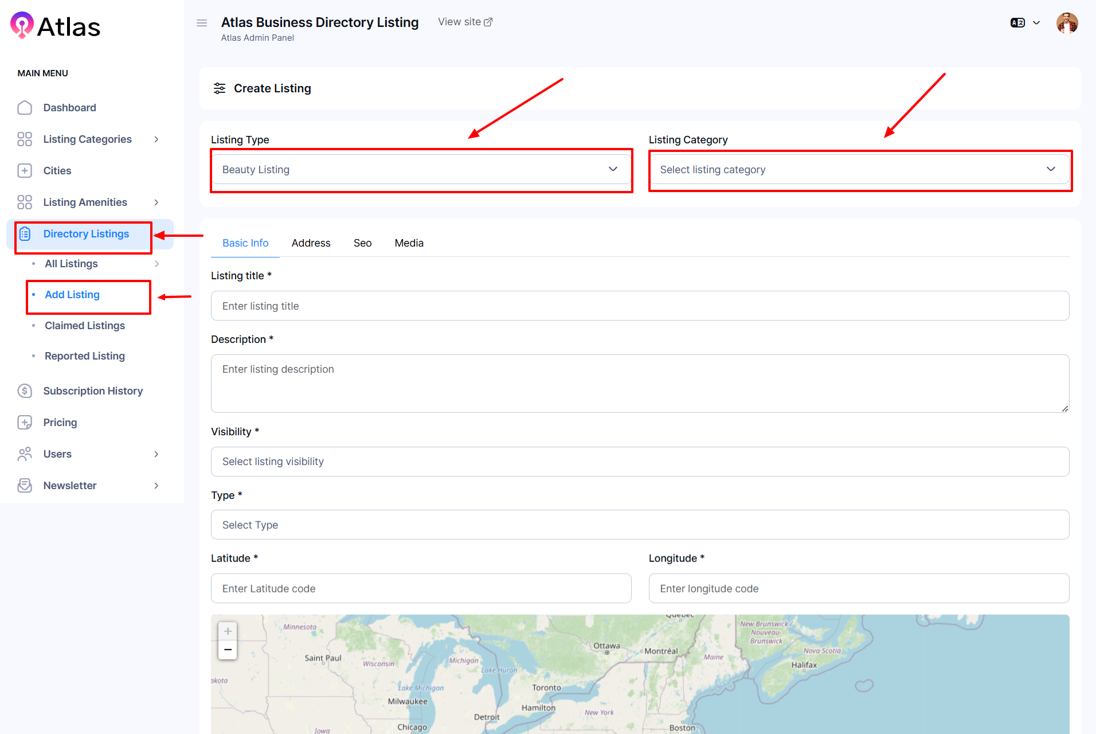This screenshot has height=734, width=1096.
Task: Switch to the Address tab
Action: click(x=311, y=243)
